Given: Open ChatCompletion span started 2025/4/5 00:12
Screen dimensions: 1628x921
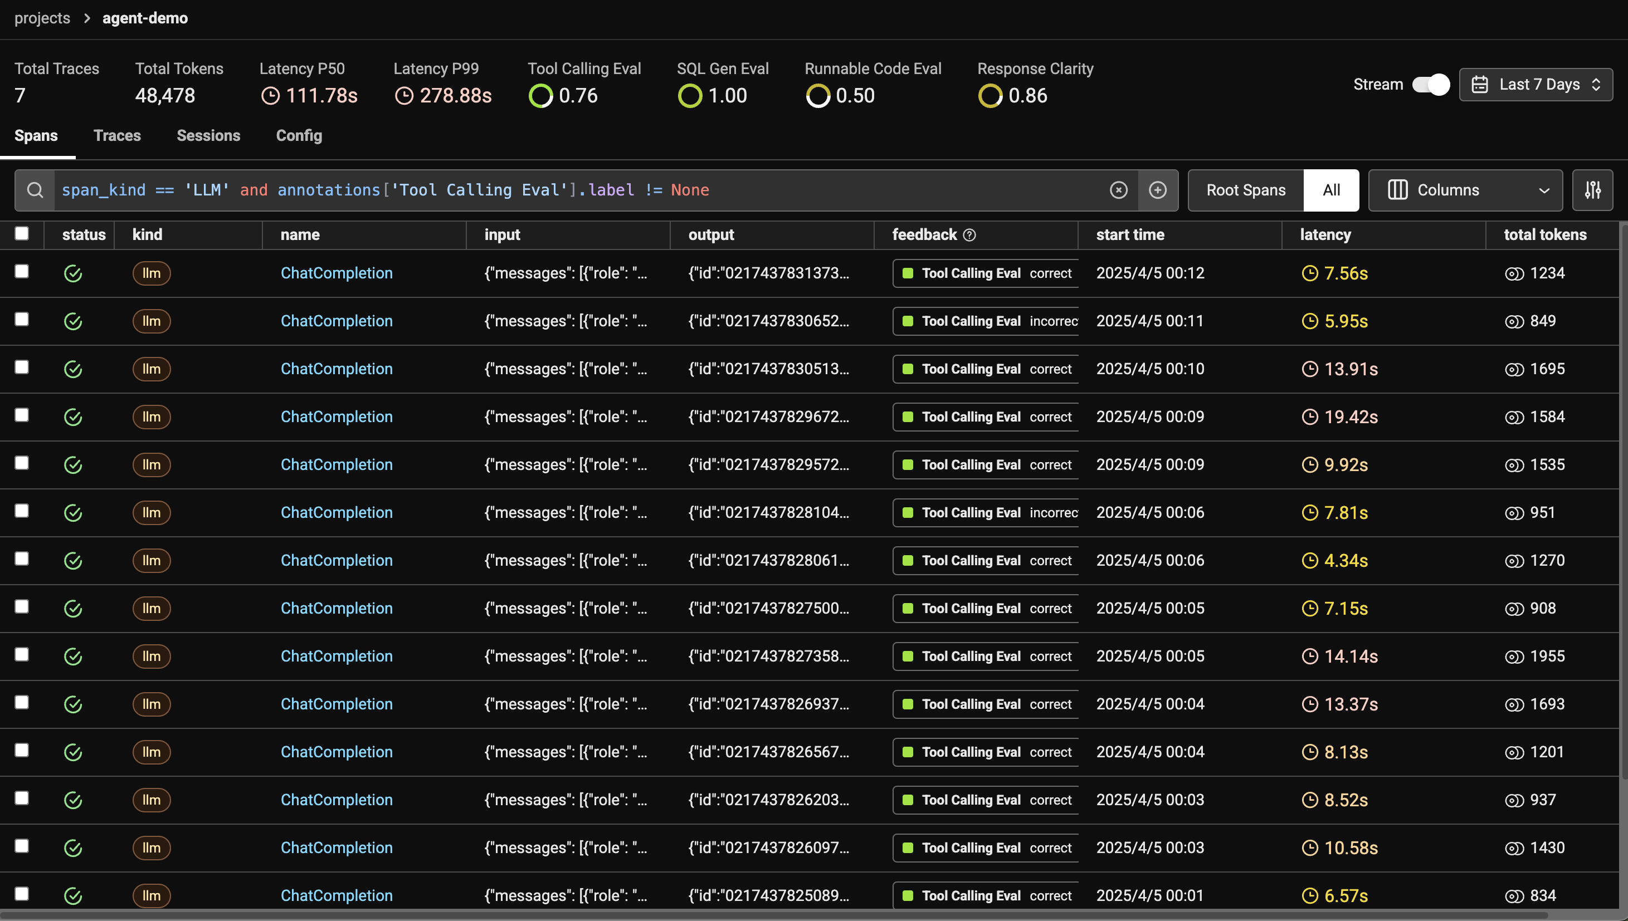Looking at the screenshot, I should [337, 274].
